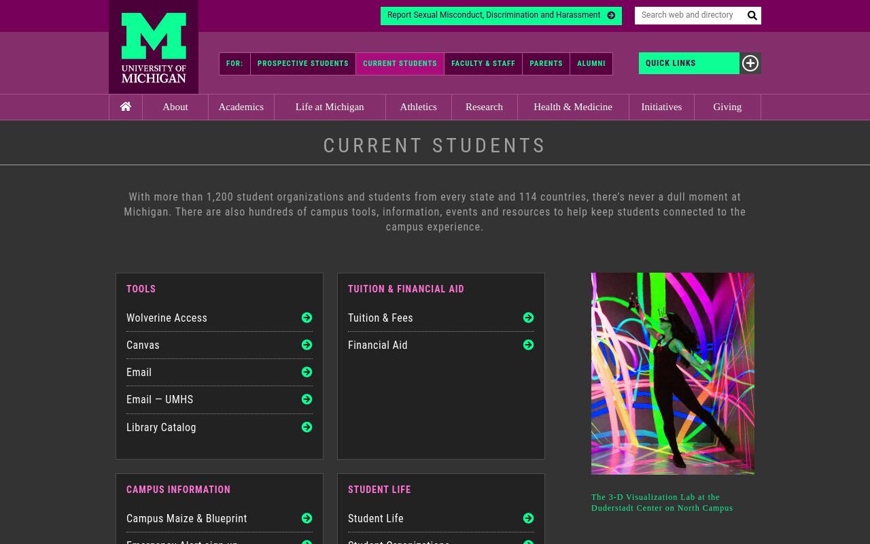Open the Email — UMHS link

click(160, 399)
